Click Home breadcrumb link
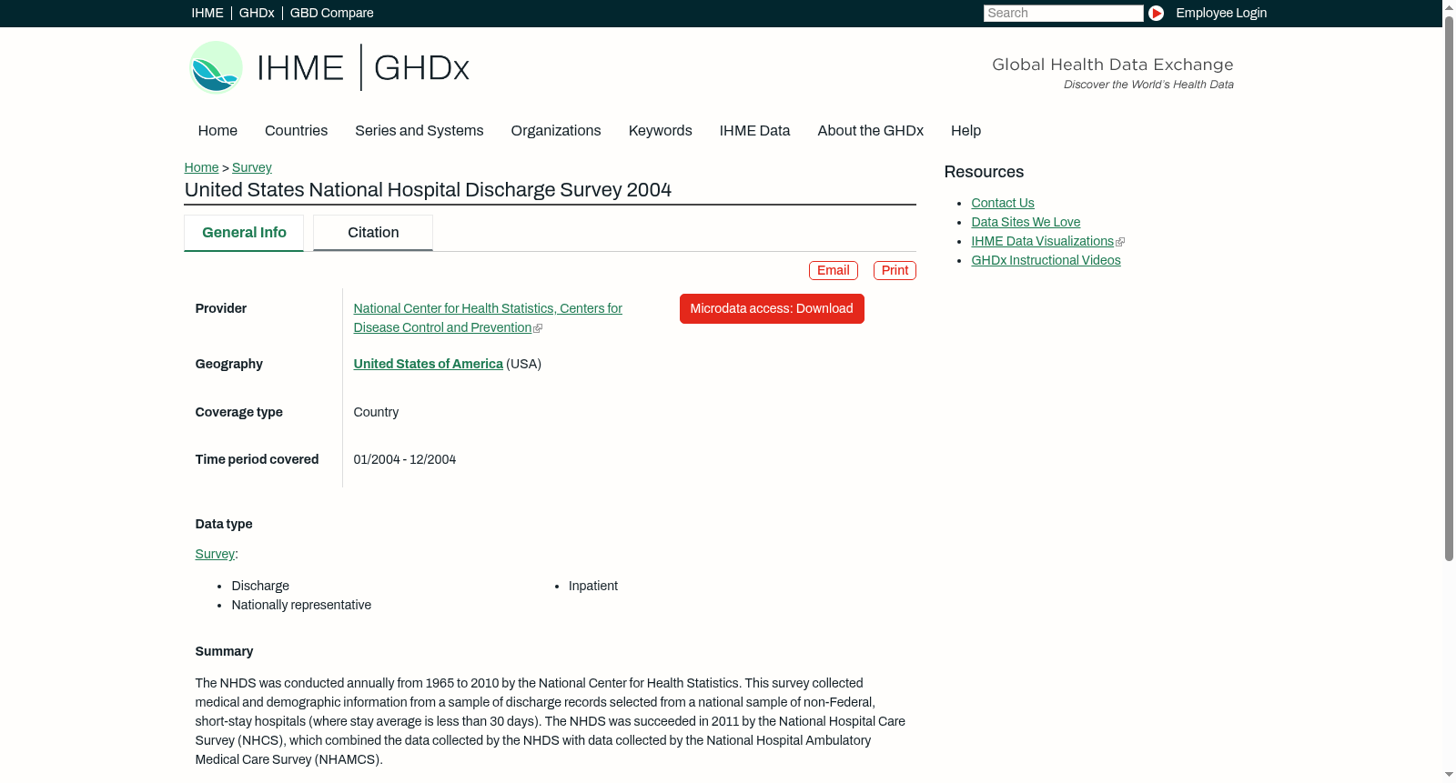This screenshot has width=1456, height=783. point(201,167)
